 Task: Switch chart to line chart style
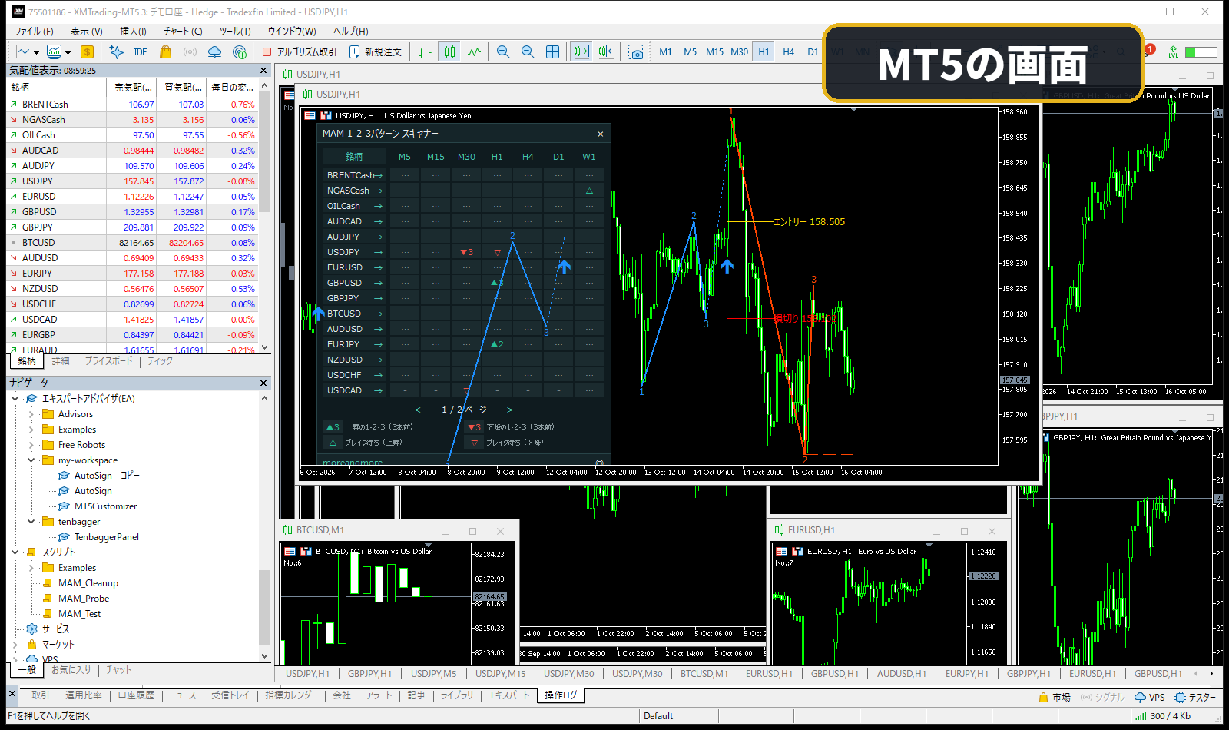[x=474, y=52]
